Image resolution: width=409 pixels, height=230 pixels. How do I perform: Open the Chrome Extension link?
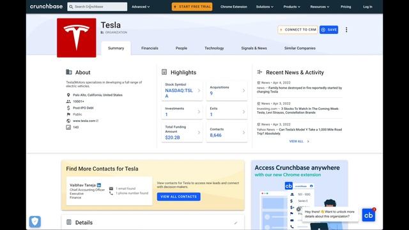tap(234, 7)
